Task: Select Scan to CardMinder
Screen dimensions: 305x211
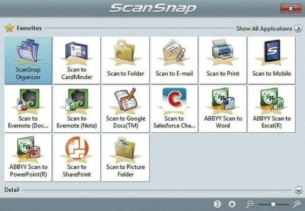Action: 77,60
